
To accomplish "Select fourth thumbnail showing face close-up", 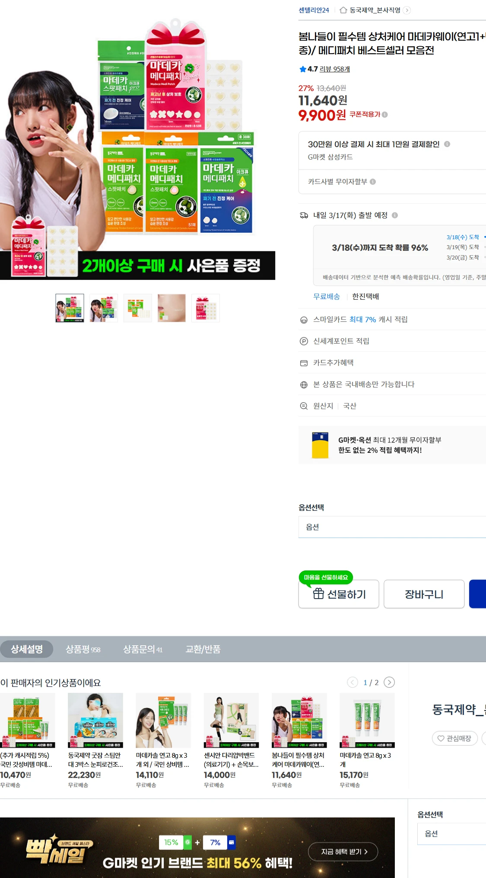I will 172,308.
